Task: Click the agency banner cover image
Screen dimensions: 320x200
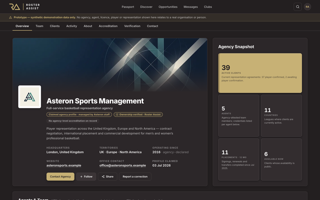Action: click(110, 65)
